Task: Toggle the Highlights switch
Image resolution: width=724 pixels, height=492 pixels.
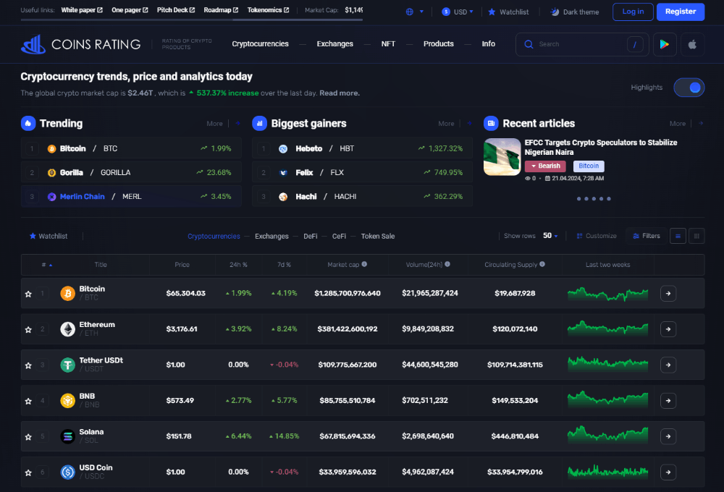Action: (689, 88)
